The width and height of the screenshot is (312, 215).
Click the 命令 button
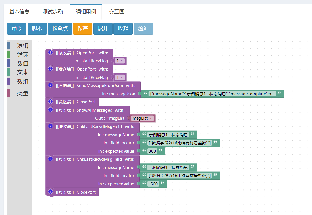(17, 28)
